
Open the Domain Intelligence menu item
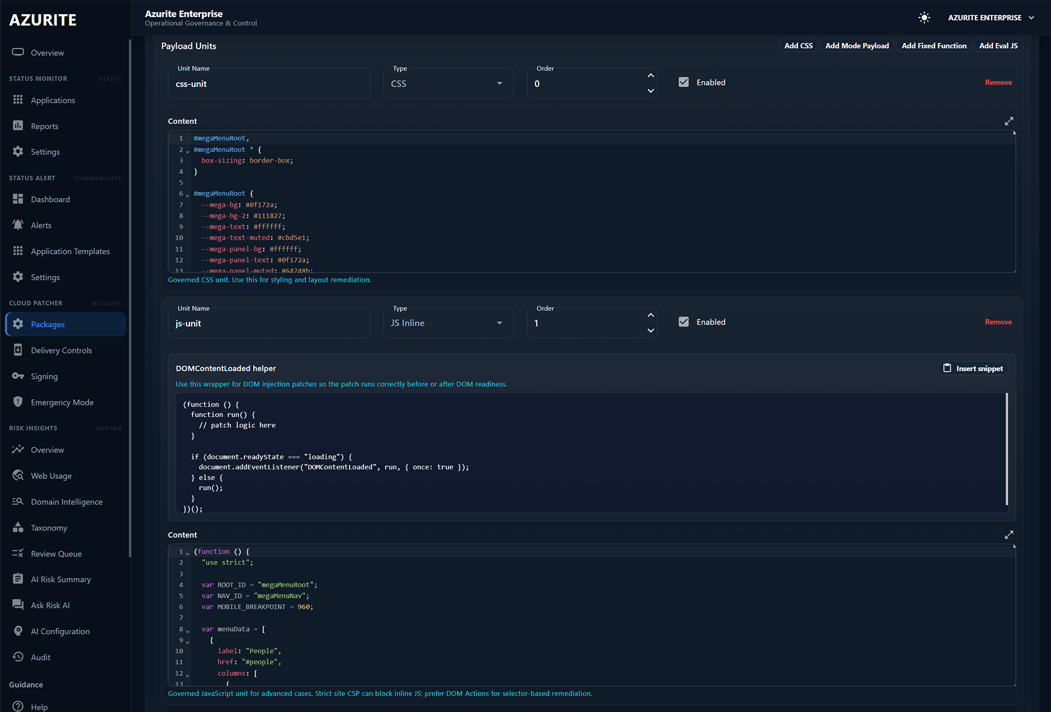[66, 502]
